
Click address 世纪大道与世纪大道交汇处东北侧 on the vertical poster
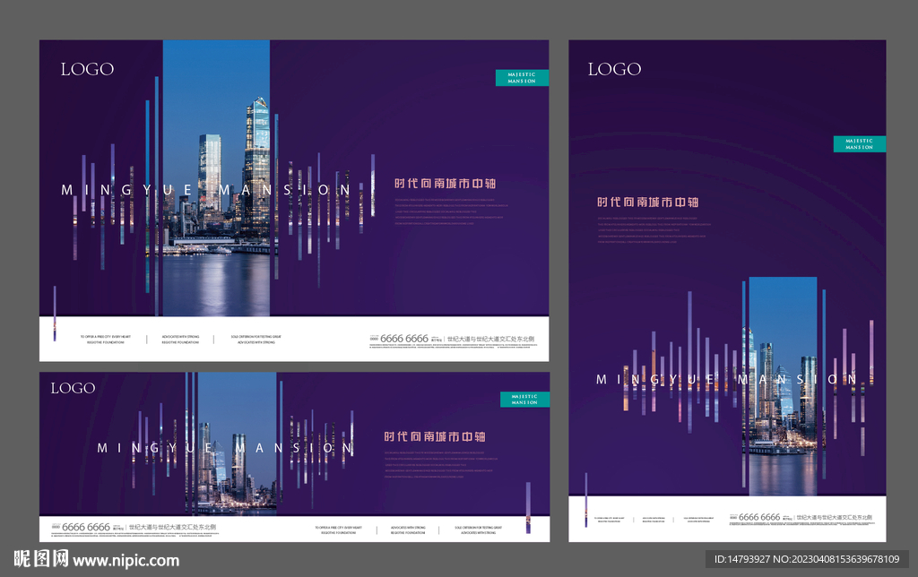[834, 517]
